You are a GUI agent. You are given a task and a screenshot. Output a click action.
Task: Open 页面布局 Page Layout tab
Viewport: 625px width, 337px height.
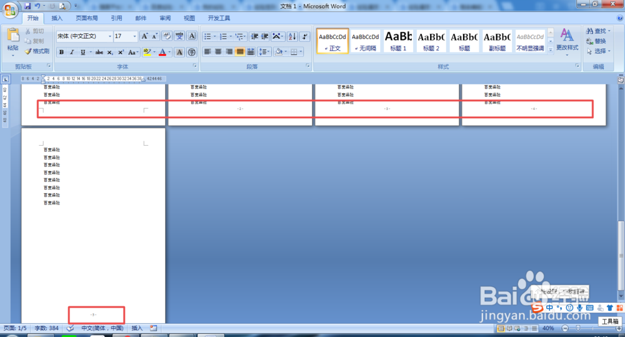click(86, 18)
